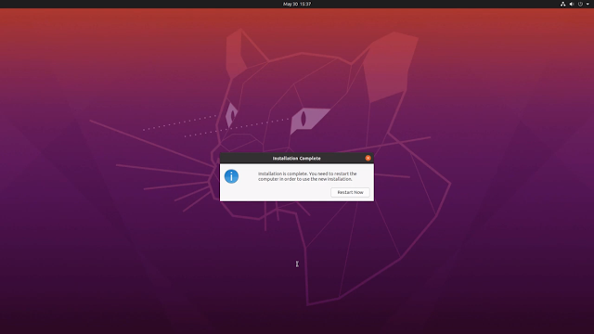The image size is (594, 334).
Task: Click the Installation Complete title bar text
Action: pos(297,159)
